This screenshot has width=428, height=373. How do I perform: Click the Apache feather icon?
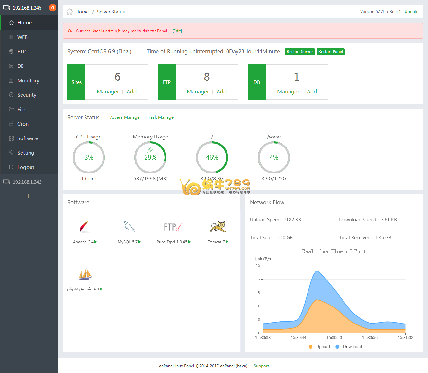click(x=85, y=227)
